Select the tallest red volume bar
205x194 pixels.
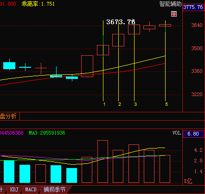(x=102, y=162)
